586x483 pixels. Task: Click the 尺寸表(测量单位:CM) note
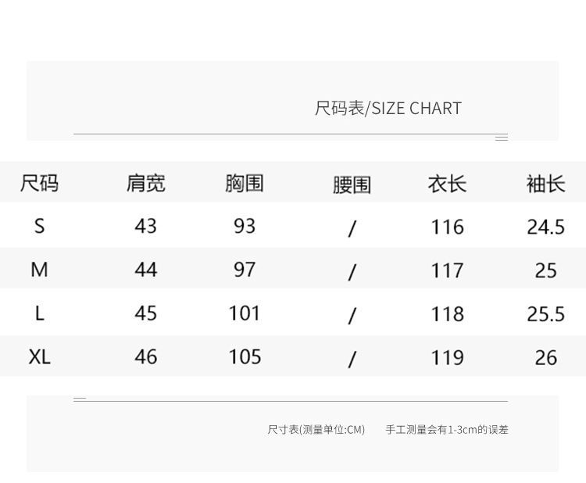[316, 430]
